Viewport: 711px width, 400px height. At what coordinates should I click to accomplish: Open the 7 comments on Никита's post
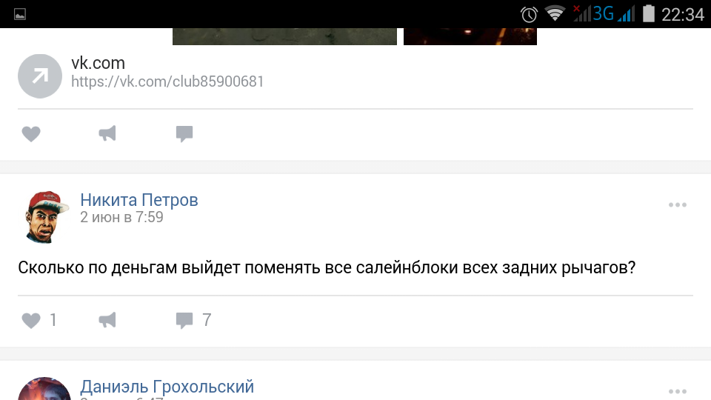(193, 320)
